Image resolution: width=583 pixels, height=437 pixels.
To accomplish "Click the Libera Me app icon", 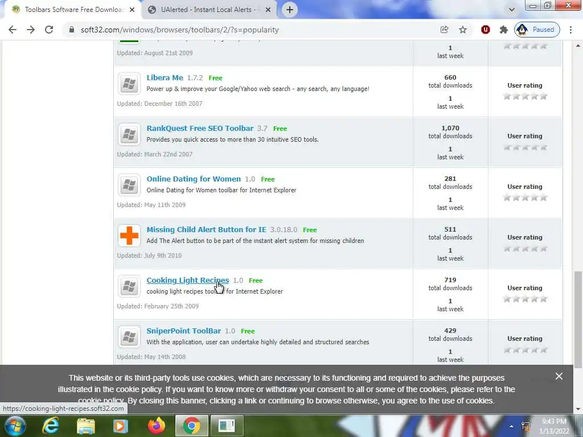I will [x=129, y=84].
